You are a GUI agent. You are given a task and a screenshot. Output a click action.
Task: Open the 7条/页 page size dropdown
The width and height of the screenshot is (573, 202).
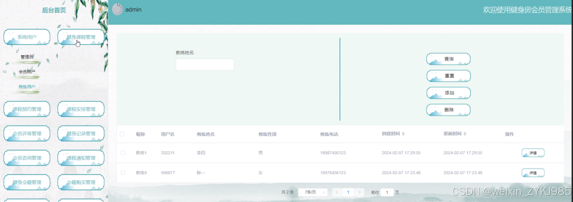pos(313,192)
